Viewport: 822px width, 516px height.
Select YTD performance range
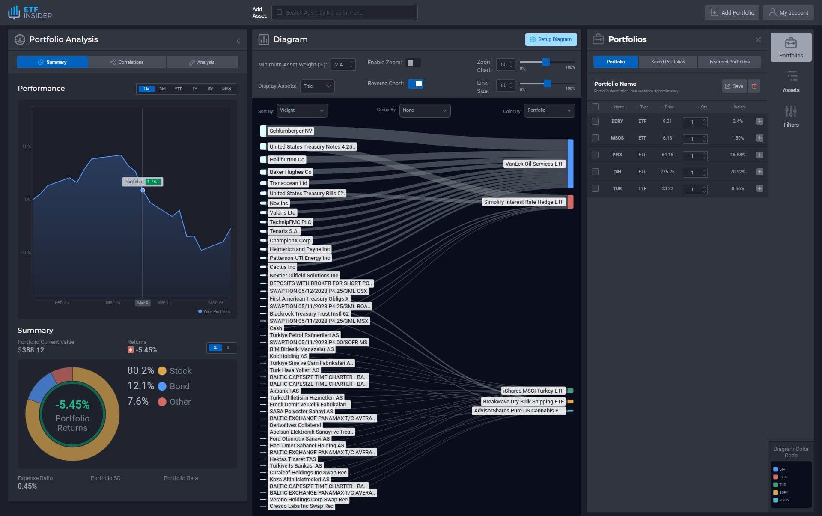click(179, 89)
